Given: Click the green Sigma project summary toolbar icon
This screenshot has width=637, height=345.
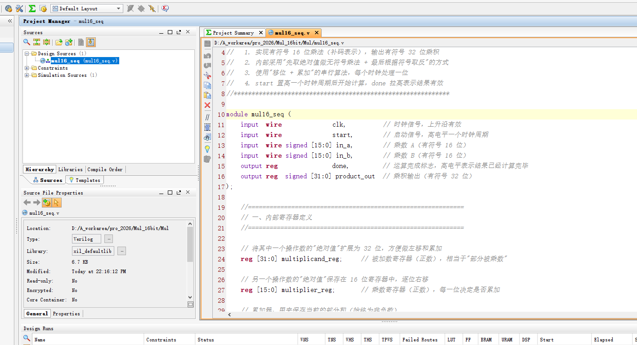Looking at the screenshot, I should coord(32,9).
